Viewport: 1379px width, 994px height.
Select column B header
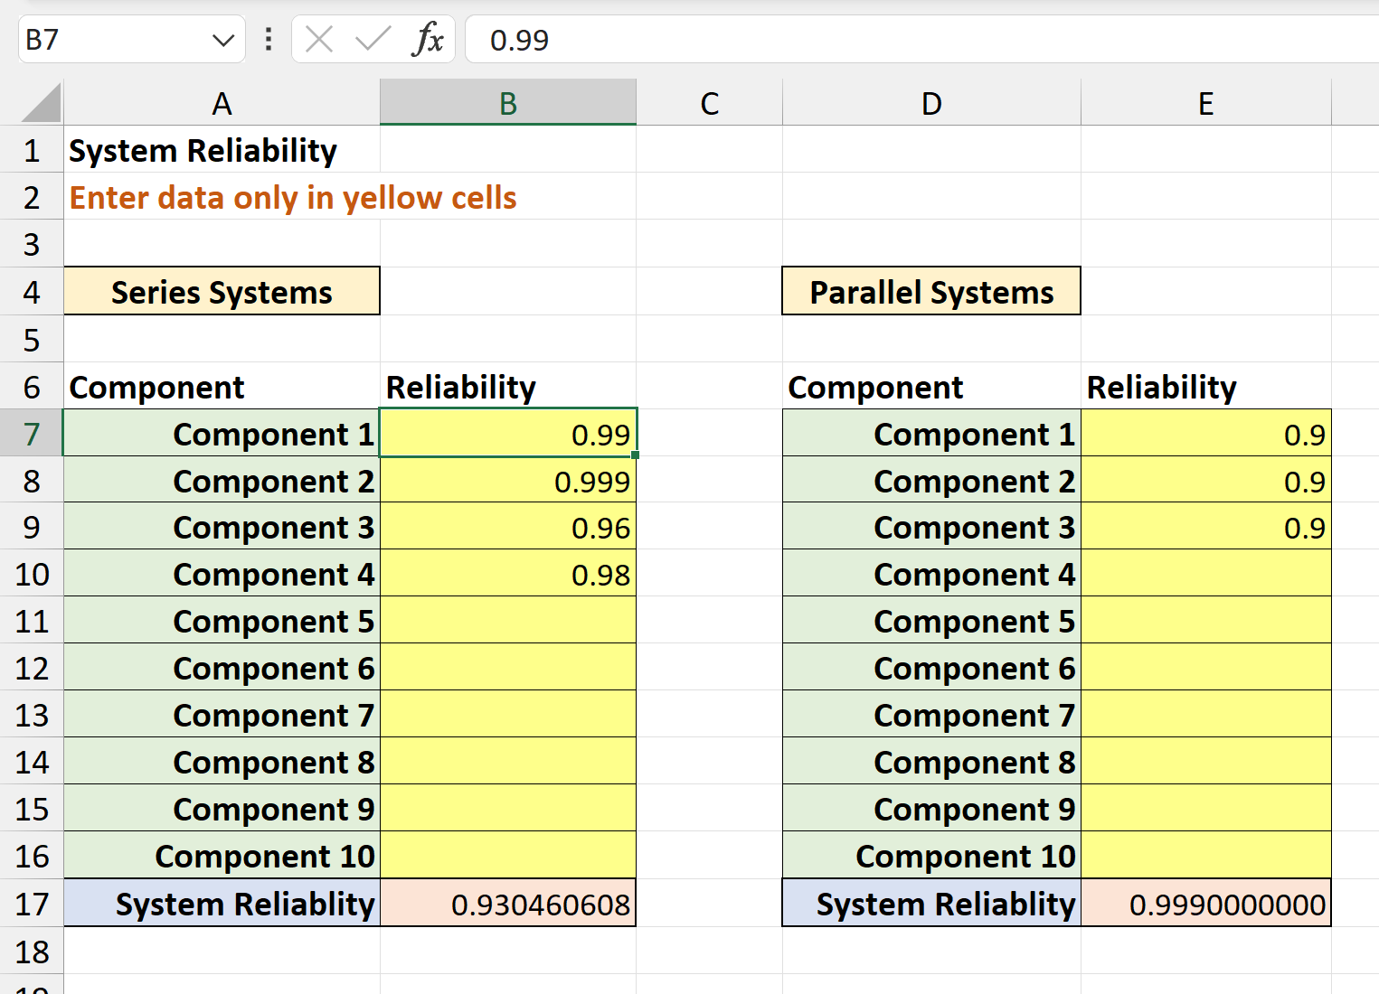pos(508,103)
